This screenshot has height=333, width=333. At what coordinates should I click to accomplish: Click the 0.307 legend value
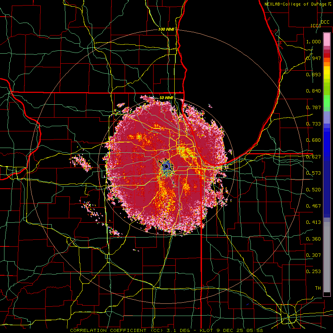[313, 255]
